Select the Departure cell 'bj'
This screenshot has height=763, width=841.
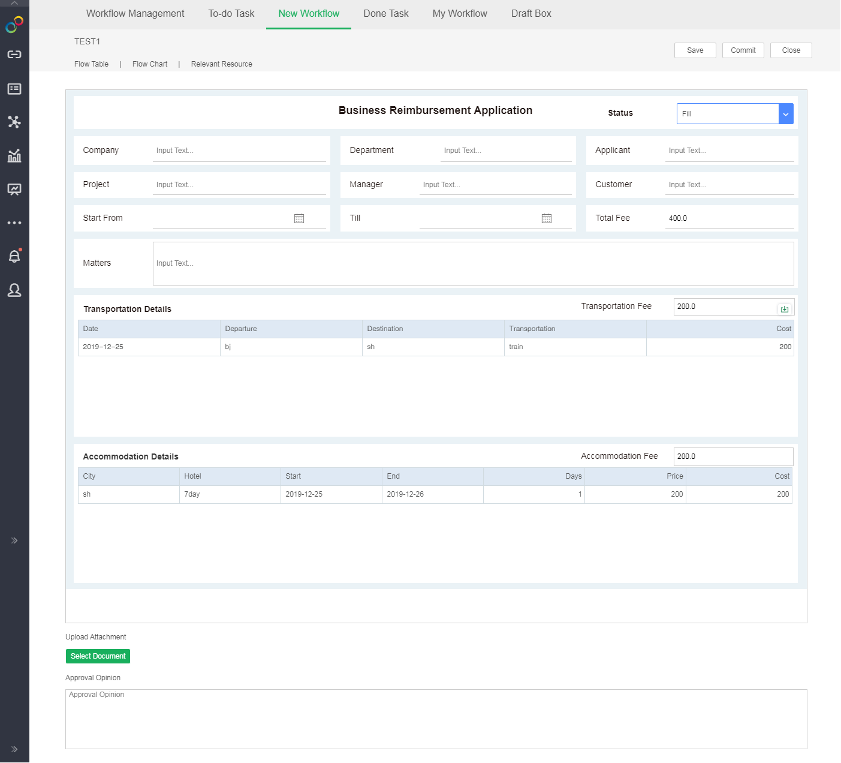click(x=291, y=347)
